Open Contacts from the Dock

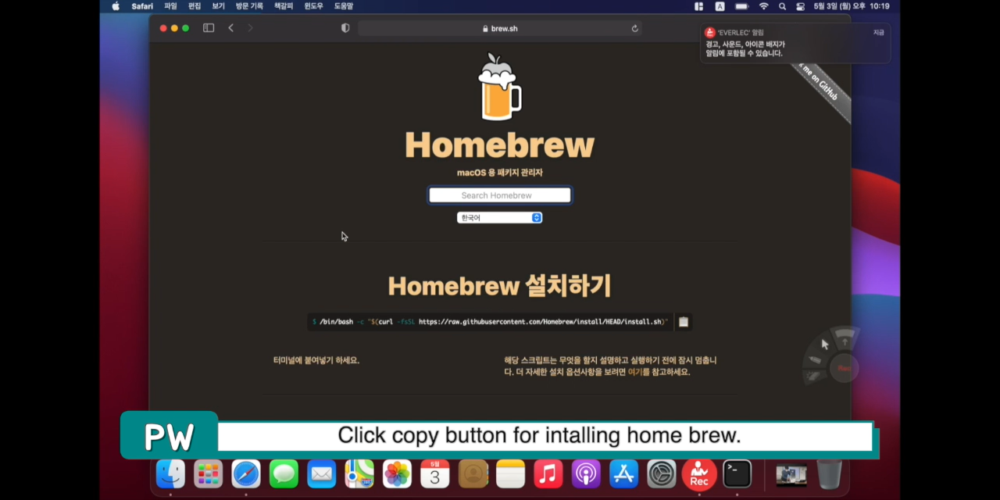point(473,473)
